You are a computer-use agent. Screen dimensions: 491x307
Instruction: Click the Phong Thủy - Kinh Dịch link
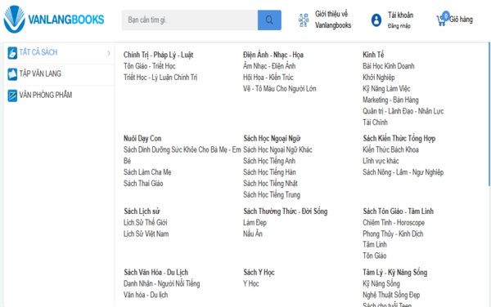(393, 234)
